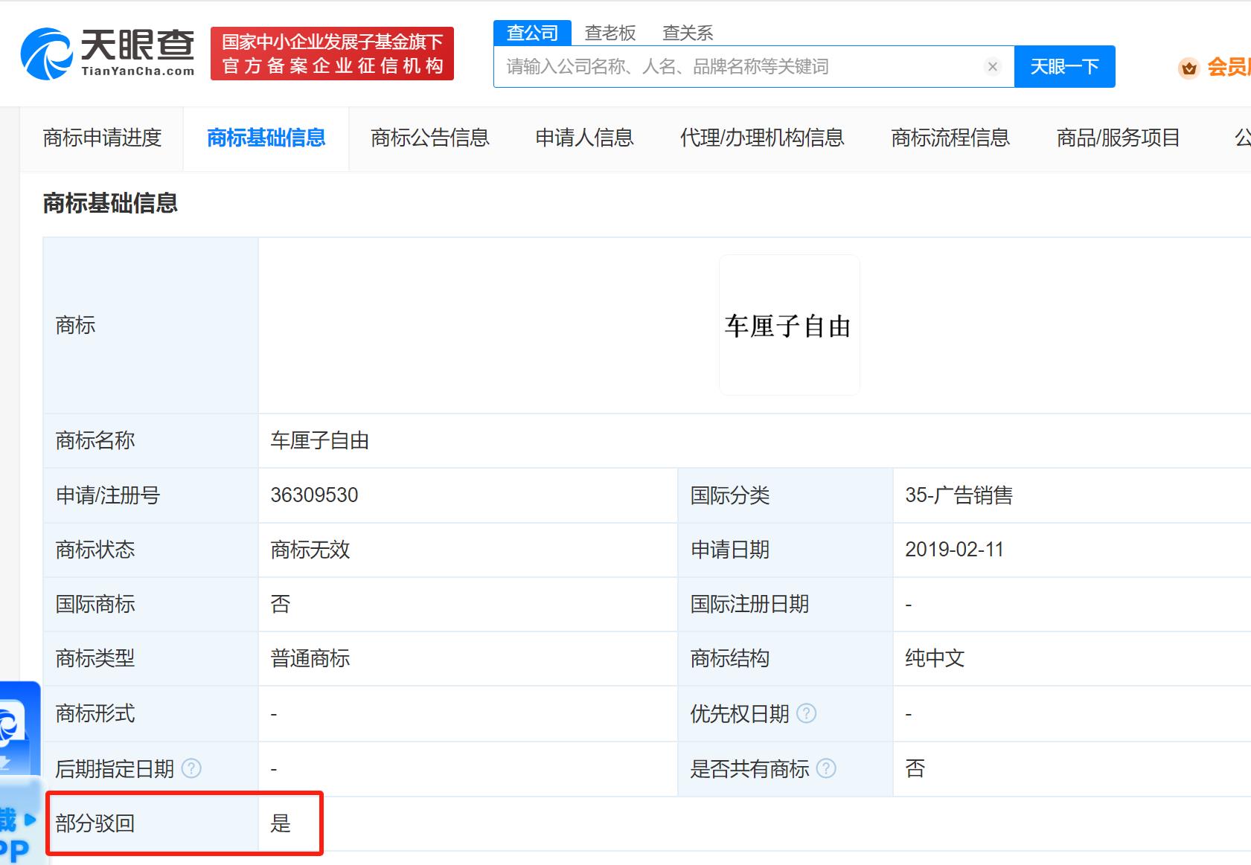View the 商标流程信息 tab
This screenshot has width=1251, height=865.
pos(950,138)
